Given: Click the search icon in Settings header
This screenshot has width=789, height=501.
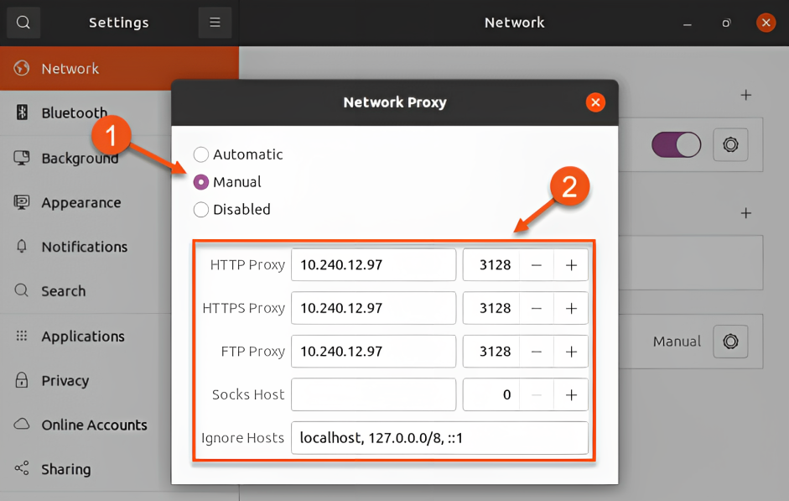Looking at the screenshot, I should 23,23.
